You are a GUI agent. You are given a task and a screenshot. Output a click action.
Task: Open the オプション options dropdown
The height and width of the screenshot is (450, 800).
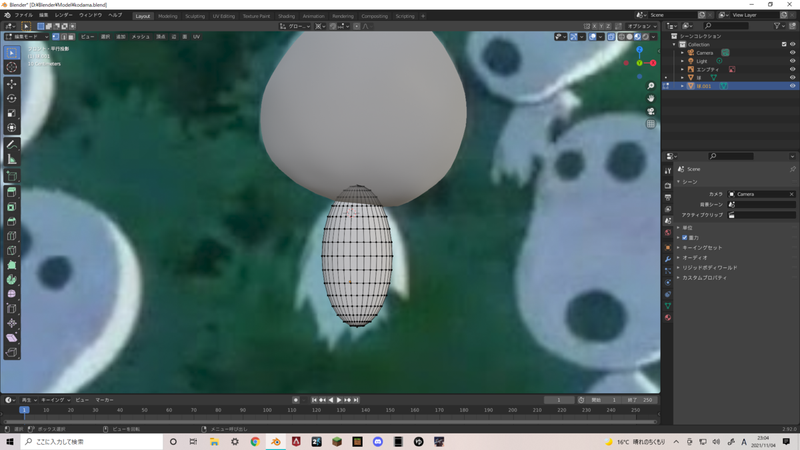point(641,26)
